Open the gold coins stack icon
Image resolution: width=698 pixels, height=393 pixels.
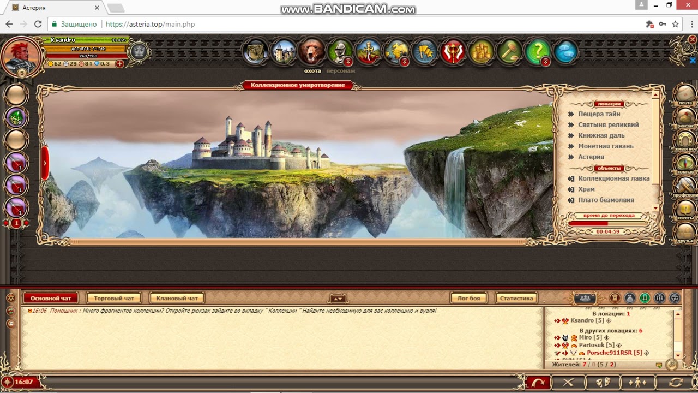pyautogui.click(x=481, y=52)
